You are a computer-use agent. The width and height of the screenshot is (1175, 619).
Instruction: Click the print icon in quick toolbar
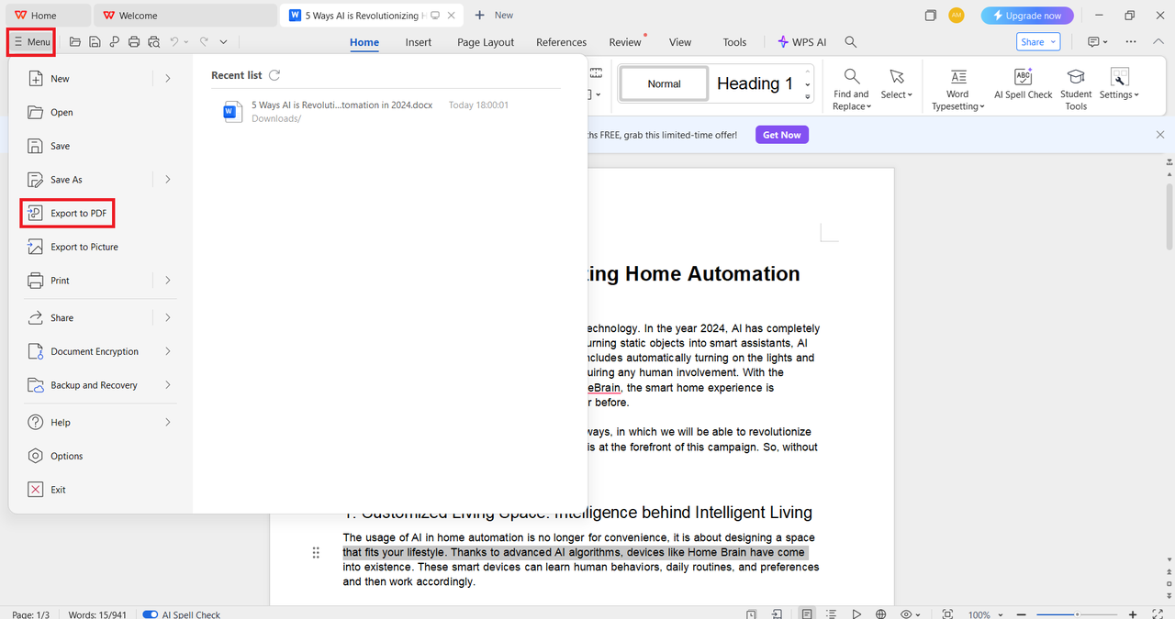[134, 42]
